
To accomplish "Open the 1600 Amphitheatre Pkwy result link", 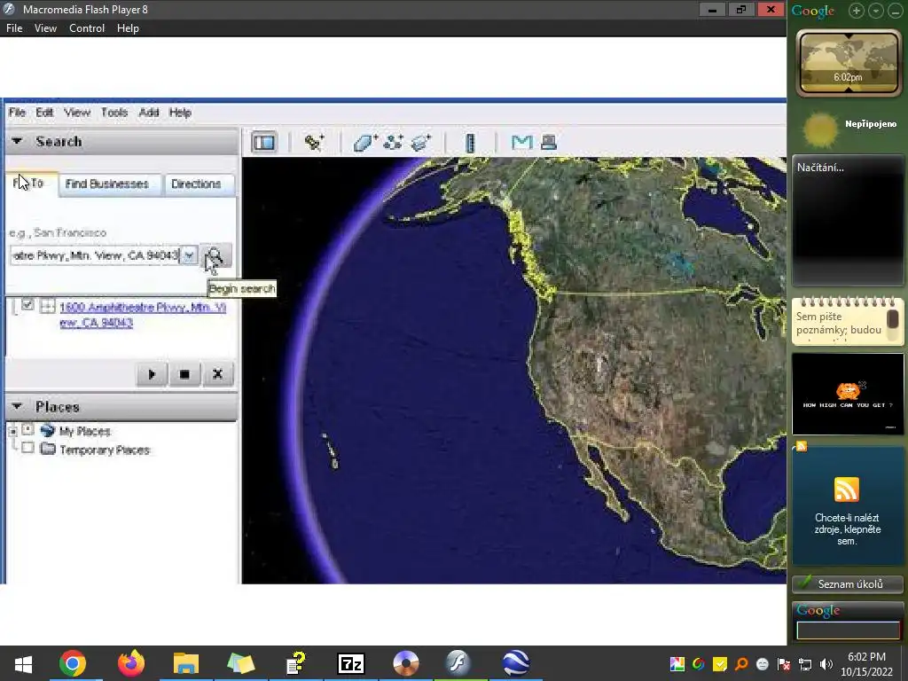I will [143, 315].
